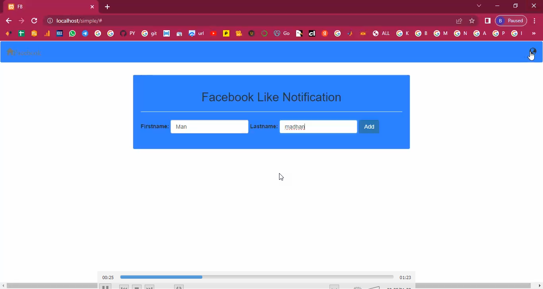Open the green circle bookmark
The width and height of the screenshot is (543, 289).
tap(264, 33)
